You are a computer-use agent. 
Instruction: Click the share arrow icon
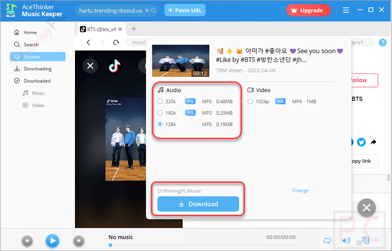373,142
